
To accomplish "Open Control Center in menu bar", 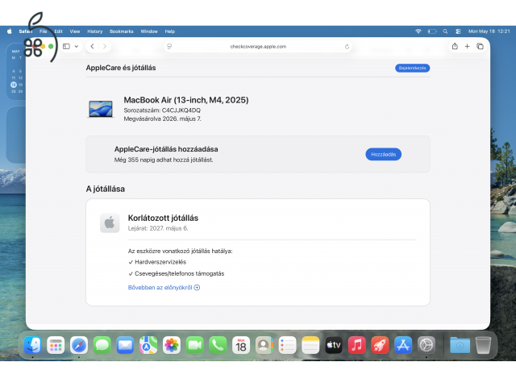I will coord(458,31).
